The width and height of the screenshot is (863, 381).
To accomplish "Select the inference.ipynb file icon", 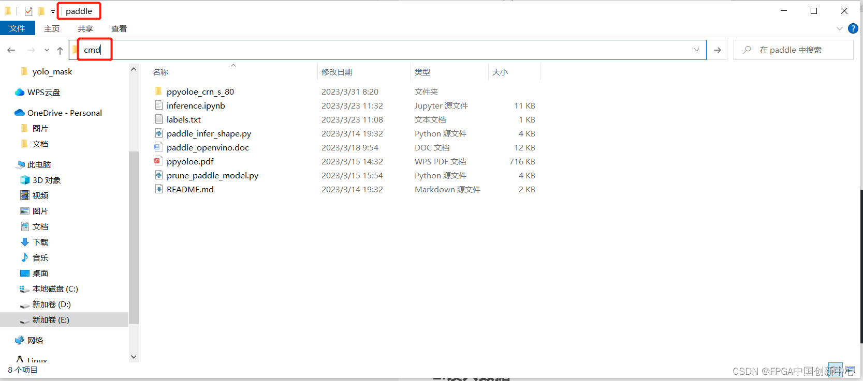I will coord(159,105).
